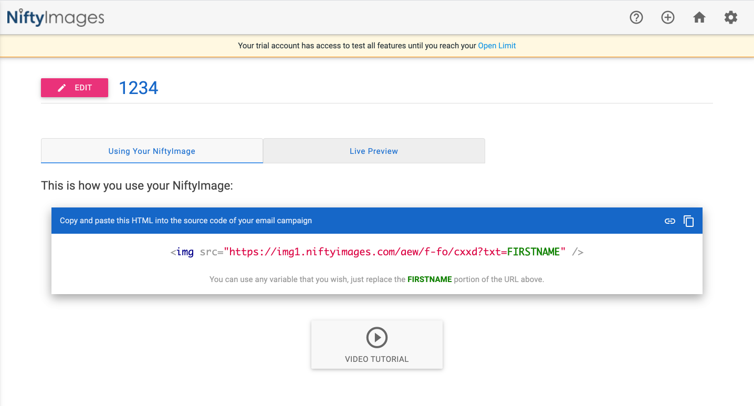Click the NiftyImages logo
The height and width of the screenshot is (406, 754).
click(56, 17)
